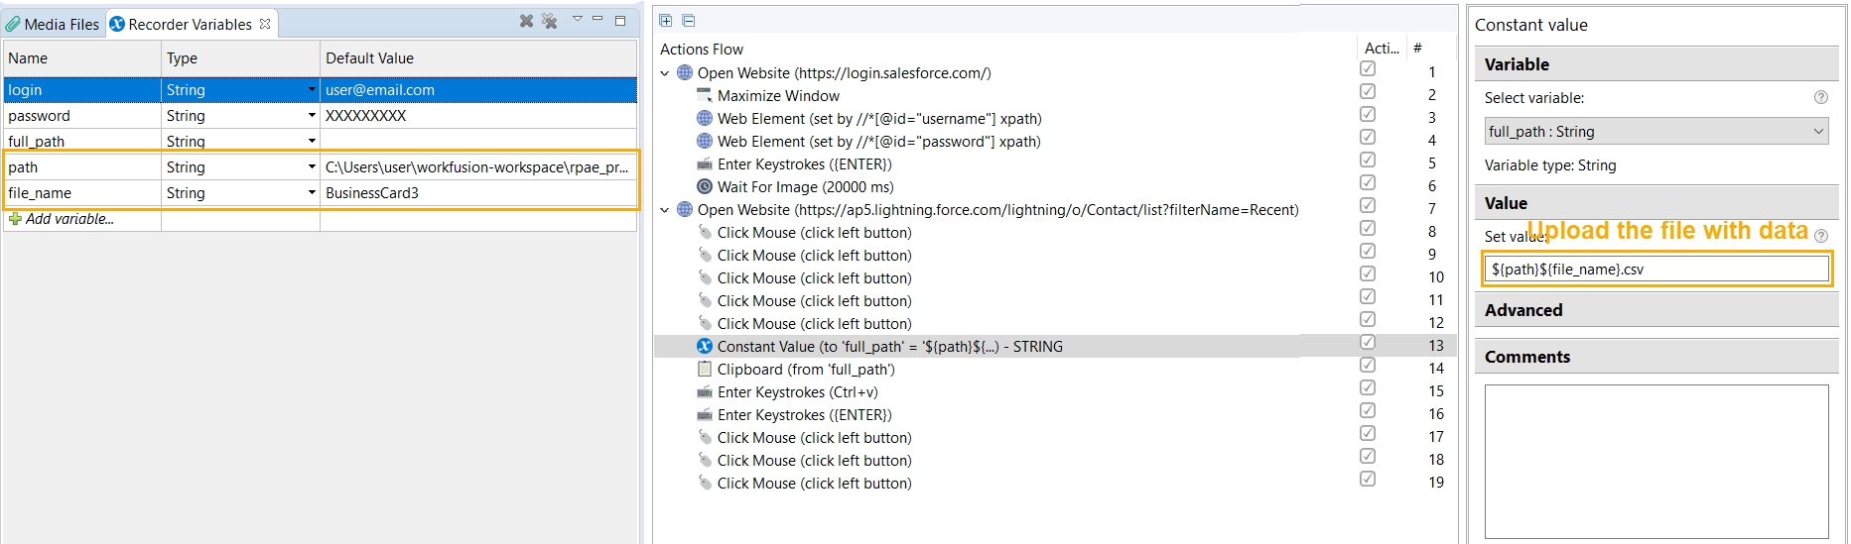
Task: Click the collapse all icon above Actions Flow
Action: tap(689, 21)
